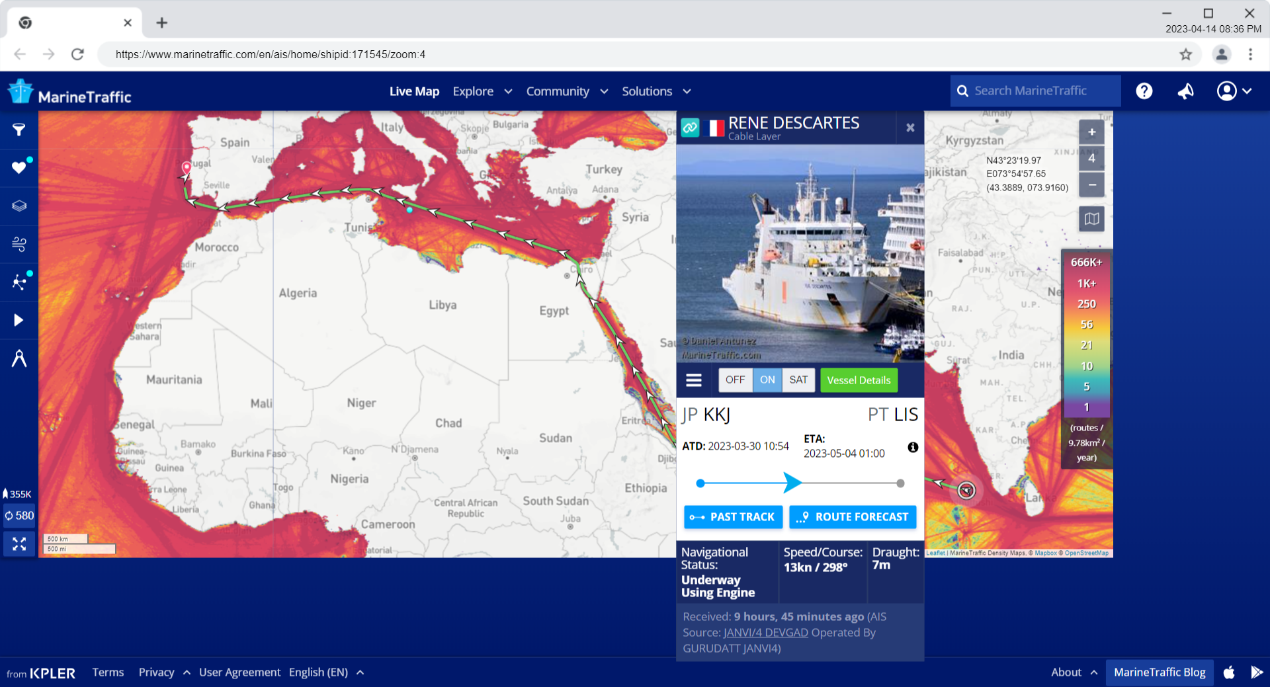The height and width of the screenshot is (687, 1270).
Task: Click the voyage progress start dot
Action: 700,483
